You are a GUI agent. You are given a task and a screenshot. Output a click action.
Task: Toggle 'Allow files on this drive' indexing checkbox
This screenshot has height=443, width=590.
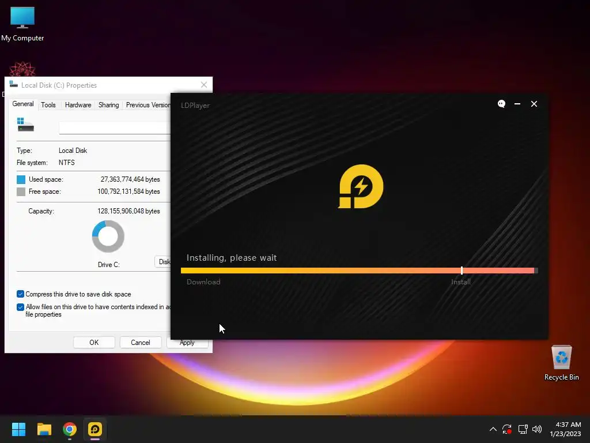[x=20, y=307]
